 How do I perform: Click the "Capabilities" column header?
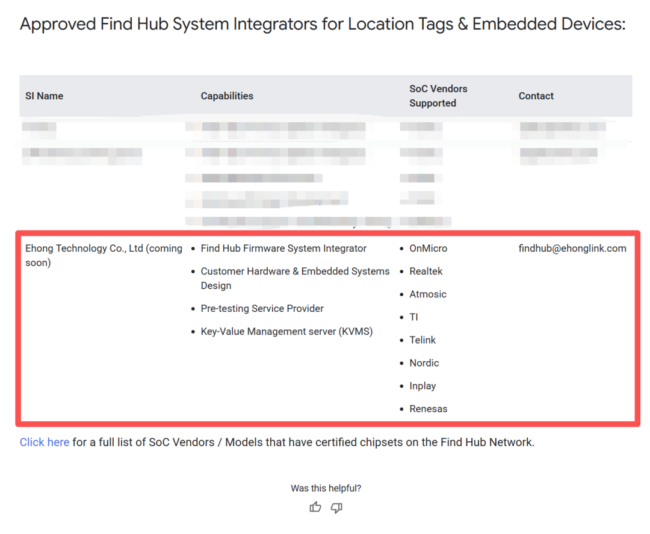227,96
